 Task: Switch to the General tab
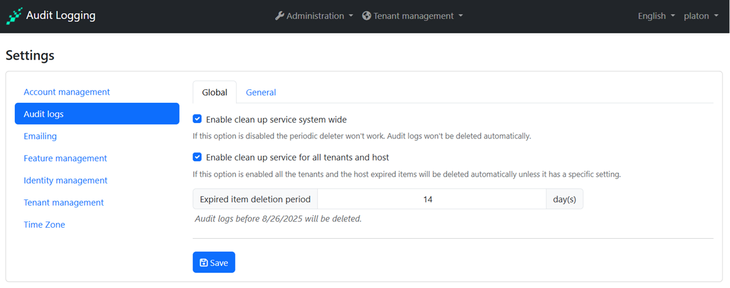click(x=261, y=92)
